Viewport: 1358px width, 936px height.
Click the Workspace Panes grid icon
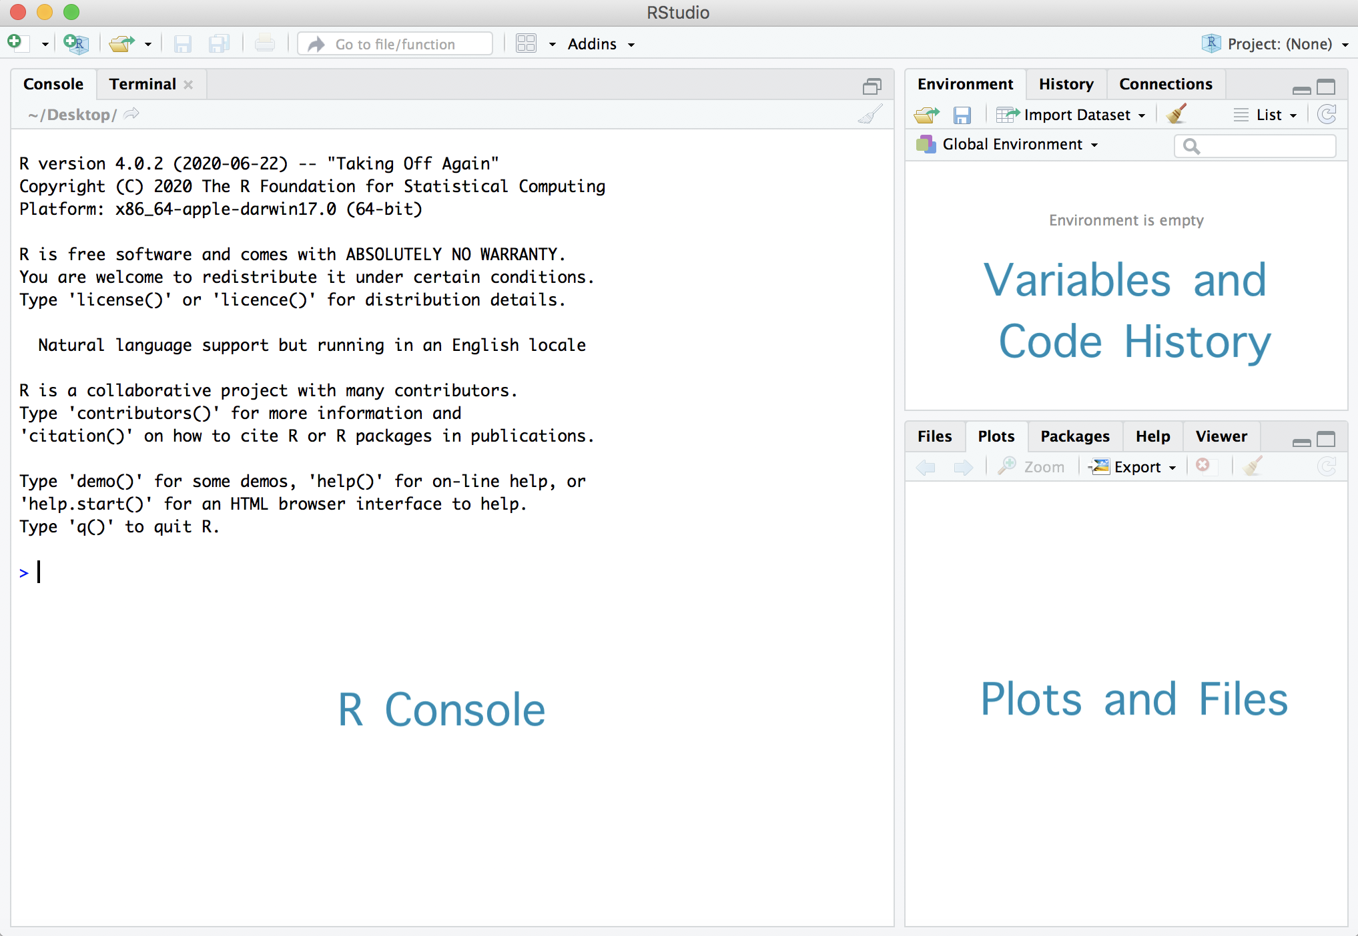tap(526, 44)
